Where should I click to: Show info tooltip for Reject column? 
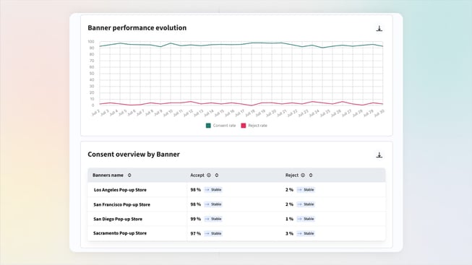tap(303, 175)
